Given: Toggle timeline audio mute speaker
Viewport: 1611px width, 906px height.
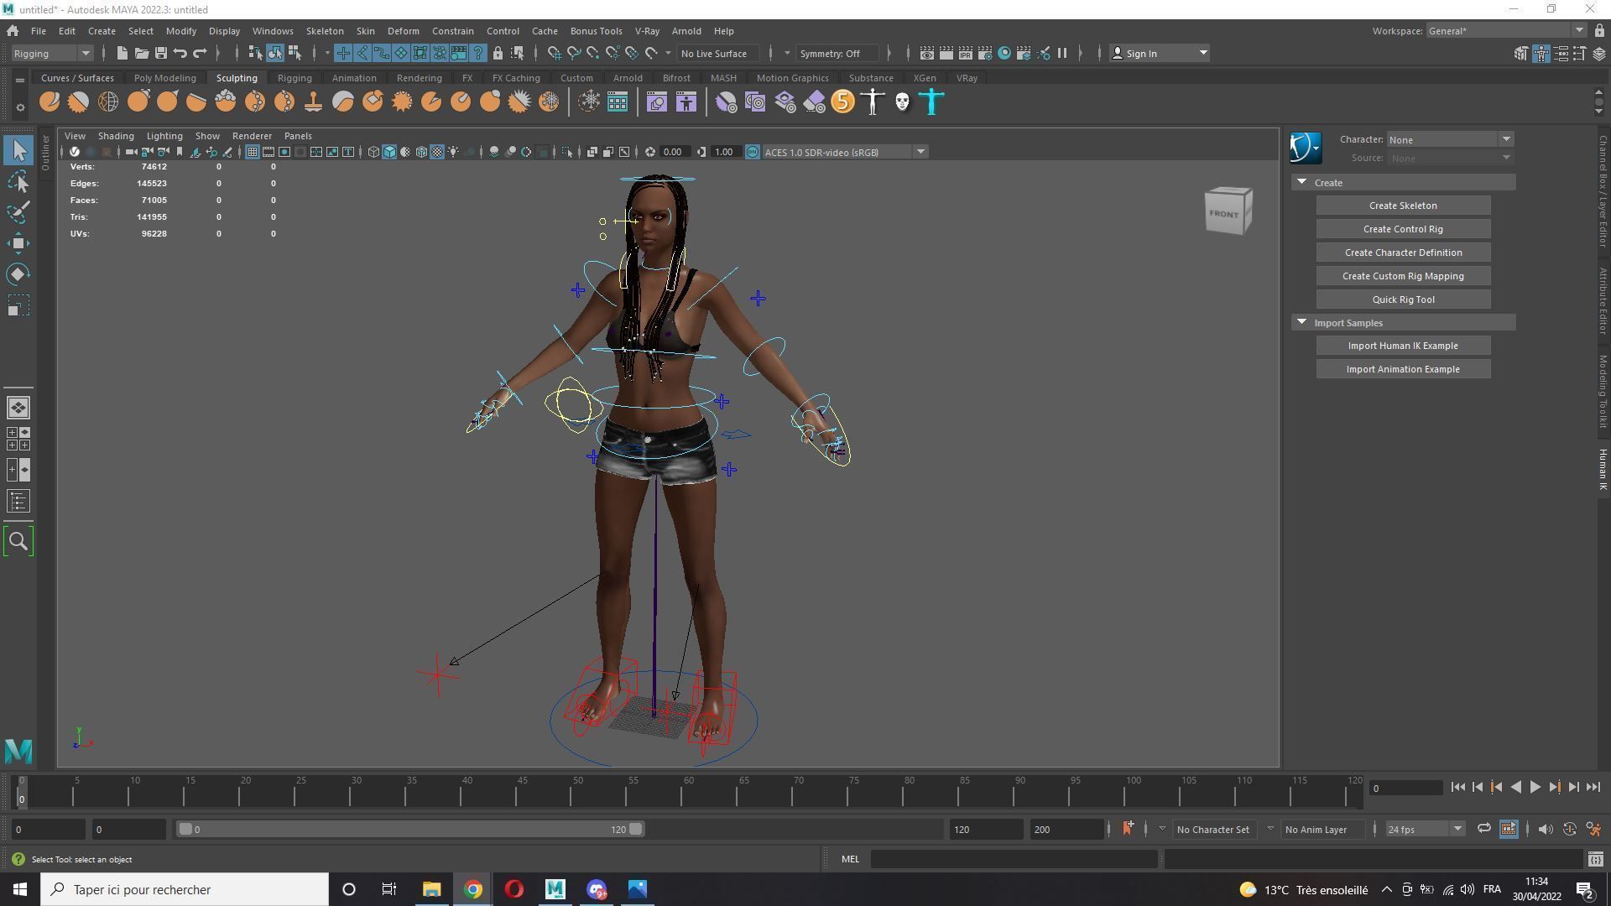Looking at the screenshot, I should pos(1545,829).
